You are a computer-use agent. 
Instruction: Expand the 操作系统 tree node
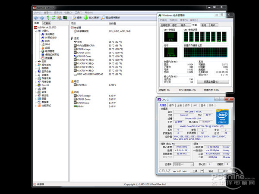pyautogui.click(x=36, y=65)
